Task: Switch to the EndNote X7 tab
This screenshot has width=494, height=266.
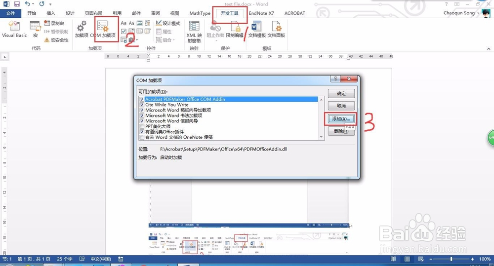Action: click(261, 13)
